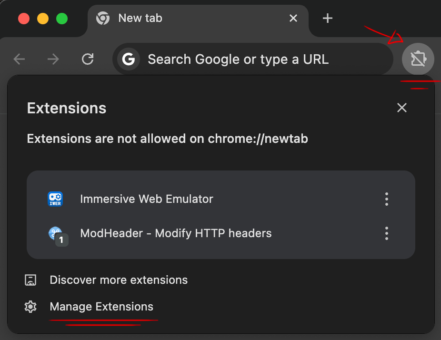Image resolution: width=441 pixels, height=340 pixels.
Task: Click the Immersive Web Emulator IWER icon
Action: pos(55,199)
